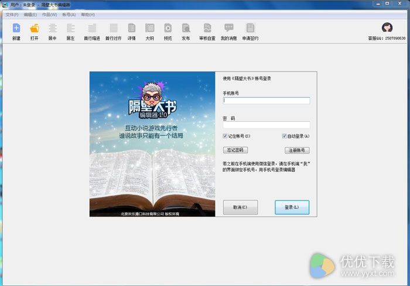The height and width of the screenshot is (286, 410).
Task: Open the 帐号(A) menu
Action: pos(69,15)
